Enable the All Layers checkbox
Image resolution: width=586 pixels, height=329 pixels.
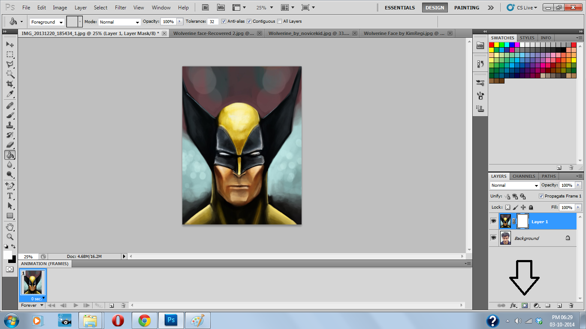pyautogui.click(x=280, y=21)
